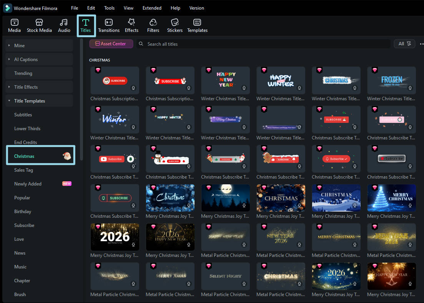This screenshot has width=424, height=303.
Task: Open the Audio library
Action: point(64,26)
